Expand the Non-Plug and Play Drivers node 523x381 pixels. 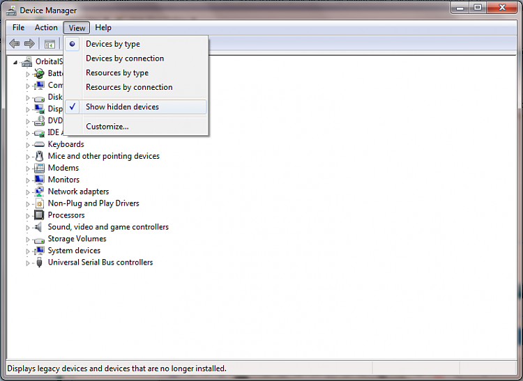click(x=28, y=204)
